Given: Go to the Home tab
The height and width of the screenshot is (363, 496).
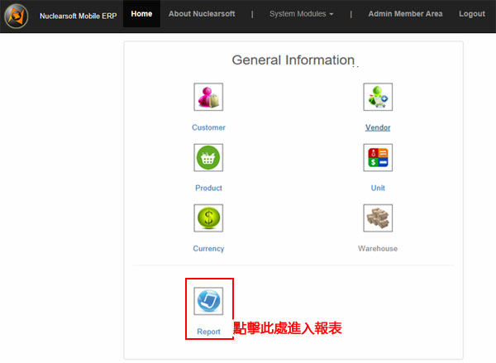Looking at the screenshot, I should tap(141, 14).
